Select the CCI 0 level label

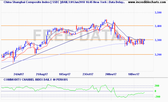(155, 91)
